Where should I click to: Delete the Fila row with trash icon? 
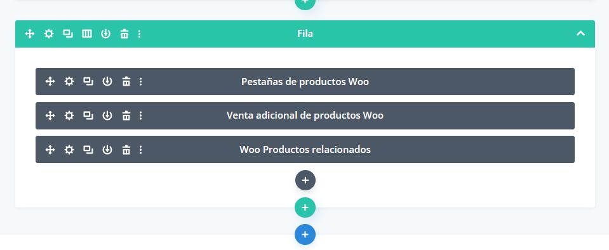[124, 34]
